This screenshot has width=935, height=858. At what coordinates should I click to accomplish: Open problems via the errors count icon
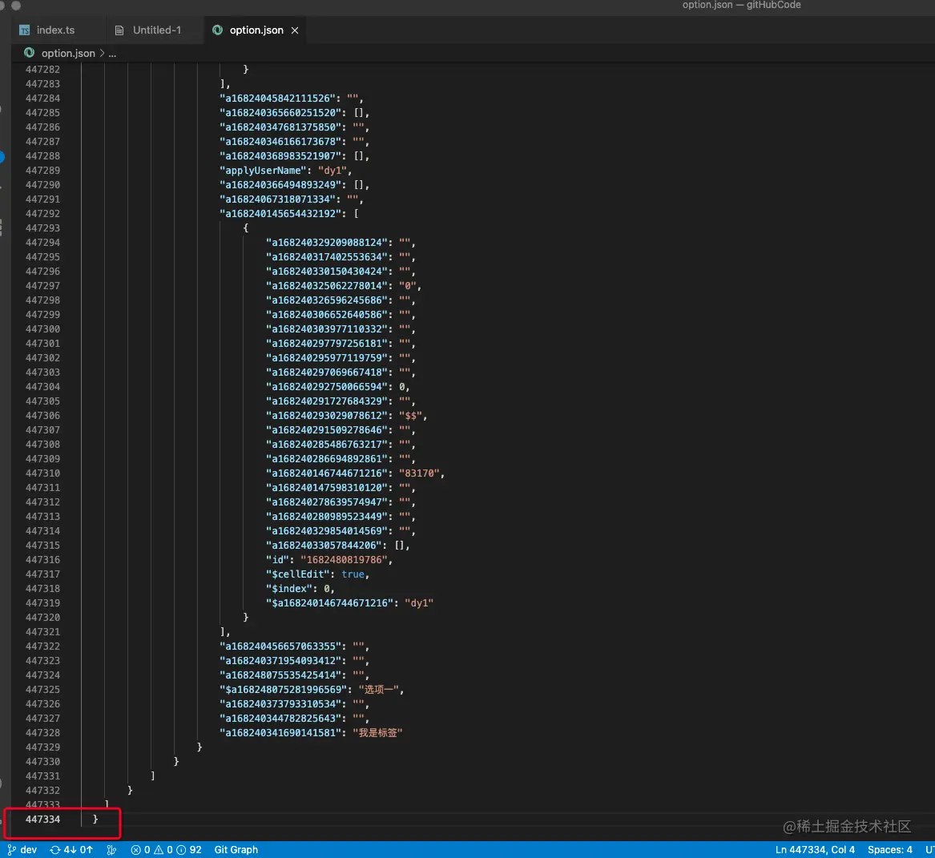[x=135, y=850]
